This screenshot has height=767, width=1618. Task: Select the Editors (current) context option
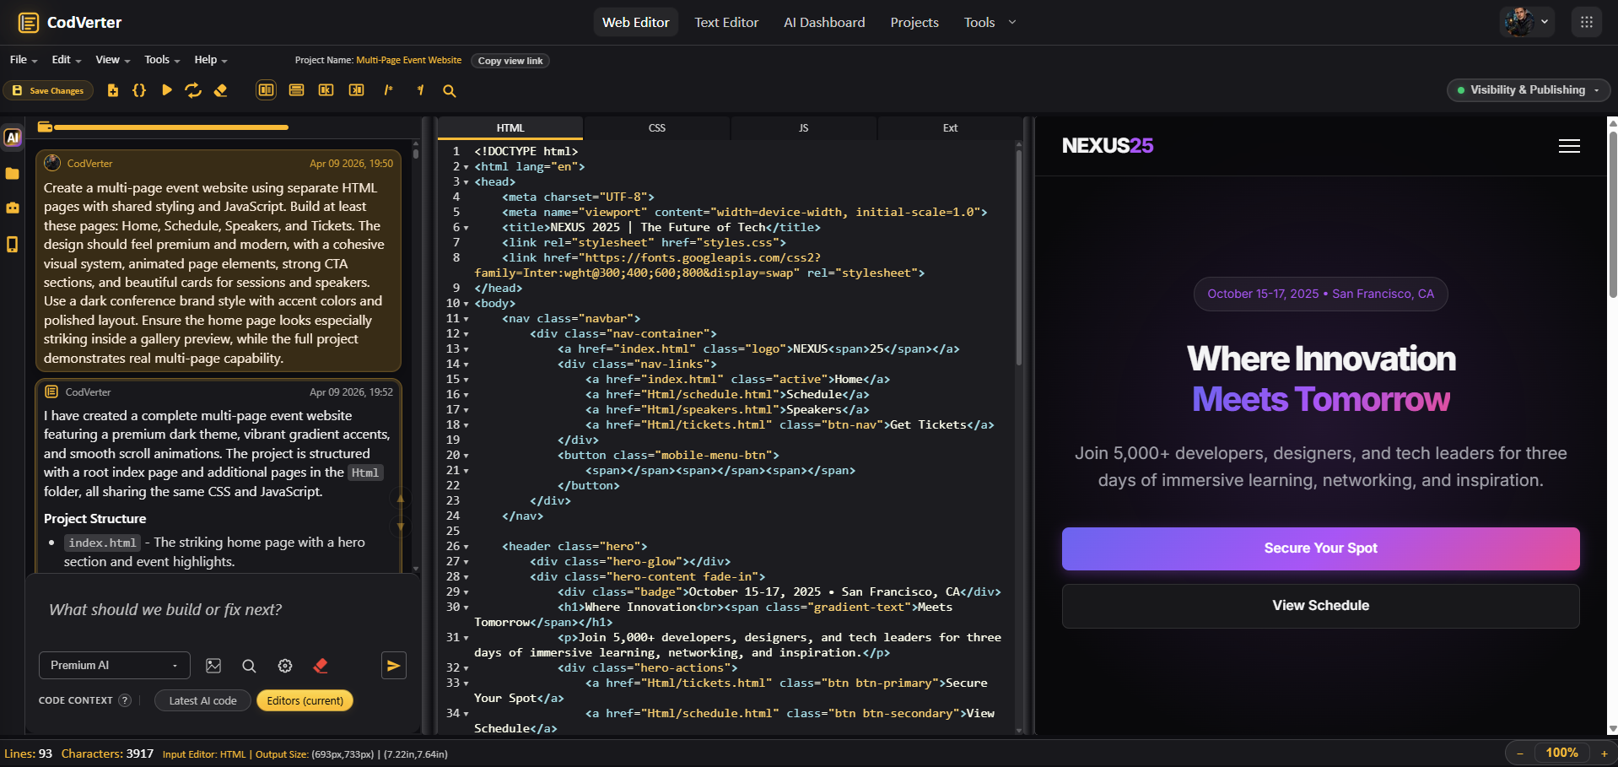305,700
